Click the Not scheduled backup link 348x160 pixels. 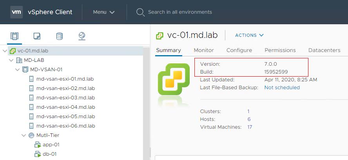click(x=282, y=88)
